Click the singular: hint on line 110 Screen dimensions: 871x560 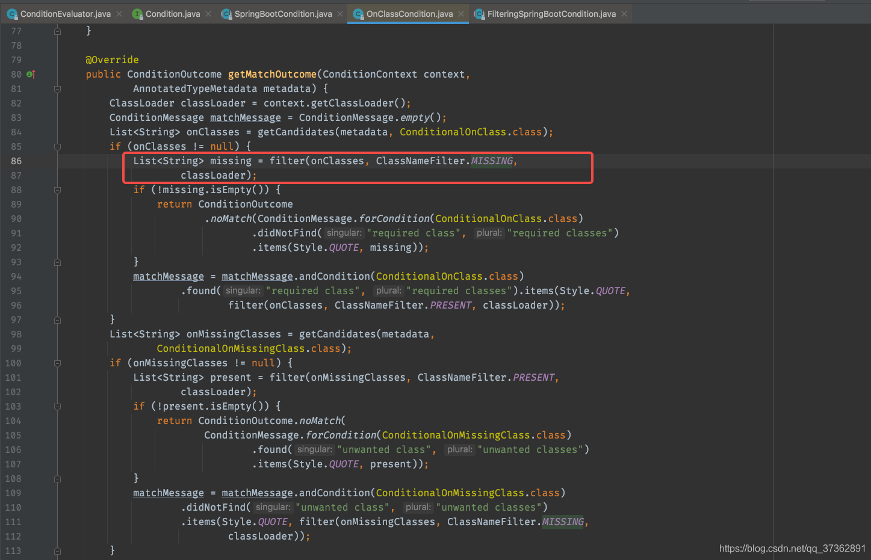pos(273,507)
